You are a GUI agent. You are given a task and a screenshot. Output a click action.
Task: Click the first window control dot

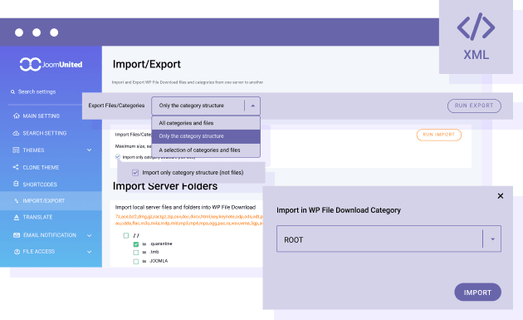(19, 32)
